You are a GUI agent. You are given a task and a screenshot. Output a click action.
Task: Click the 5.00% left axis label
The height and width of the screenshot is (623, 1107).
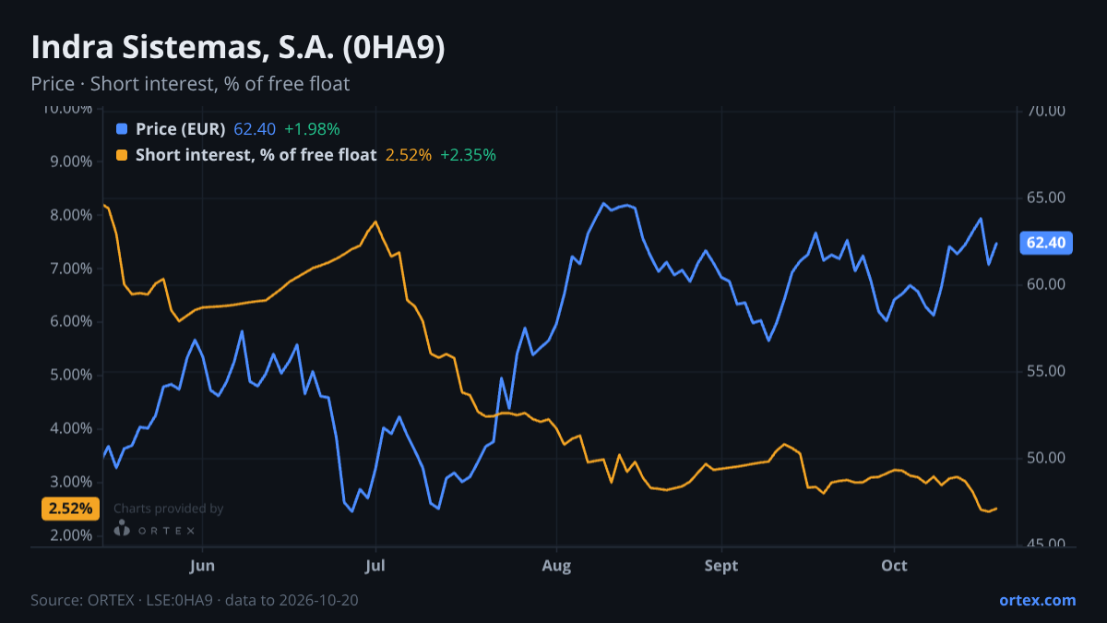70,375
